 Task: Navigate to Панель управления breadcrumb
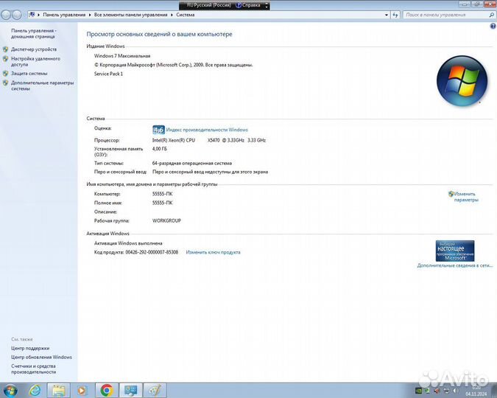click(64, 15)
